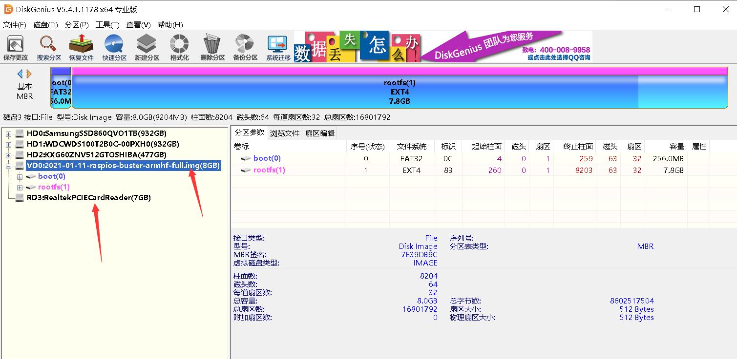The width and height of the screenshot is (737, 359).
Task: Switch to the 扇区编辑 tab
Action: (320, 133)
